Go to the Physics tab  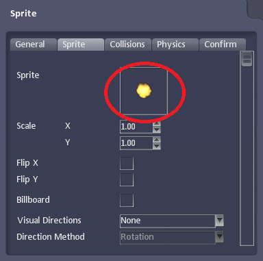coord(175,45)
